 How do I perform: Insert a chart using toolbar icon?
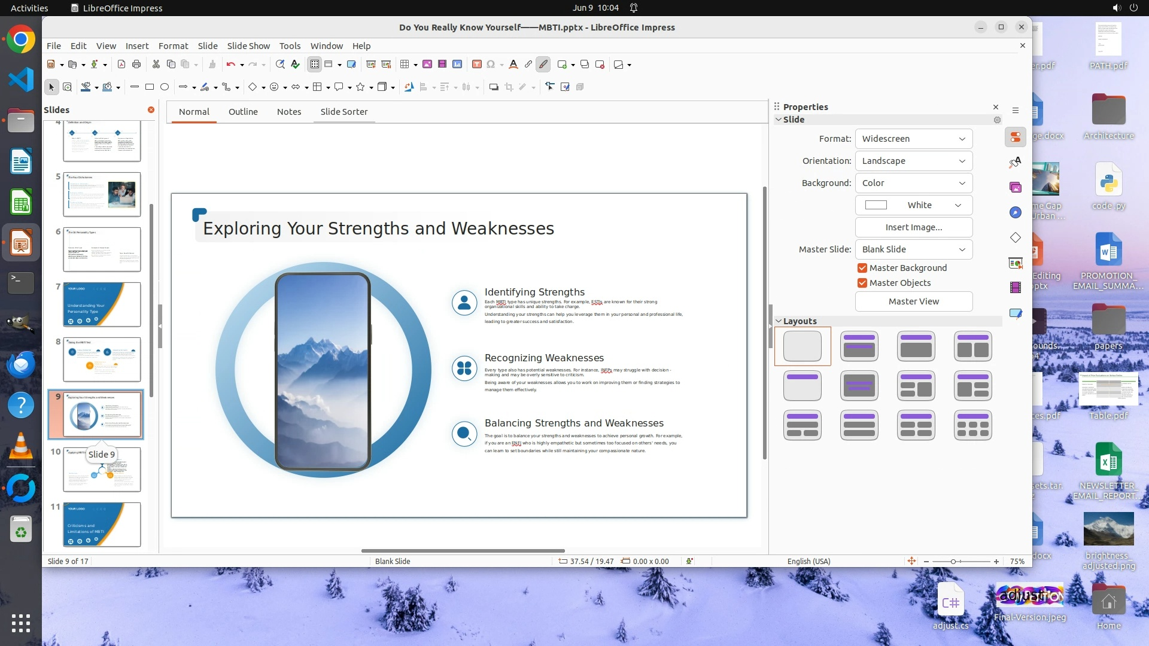[x=457, y=65]
